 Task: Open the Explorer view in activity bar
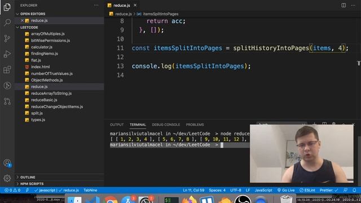click(7, 7)
